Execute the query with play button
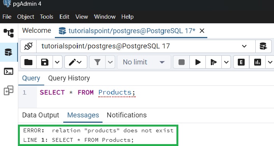This screenshot has height=146, width=274. tap(198, 62)
